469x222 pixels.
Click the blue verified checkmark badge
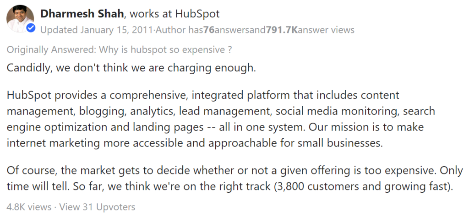click(31, 28)
